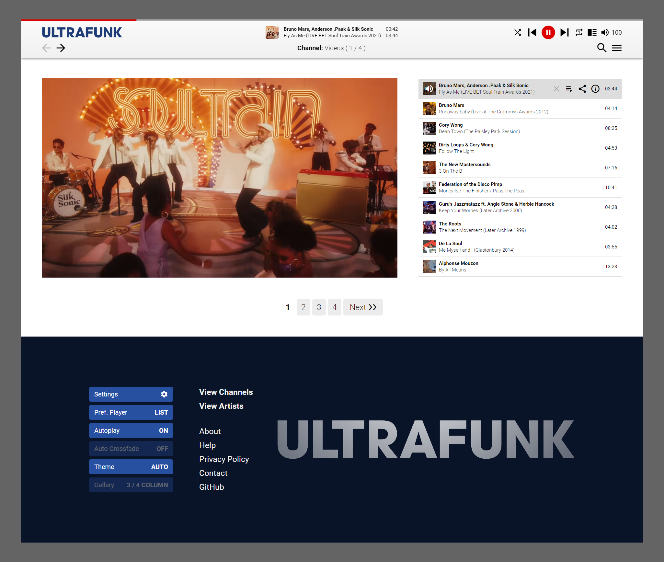Open the Help page
The width and height of the screenshot is (664, 562).
(x=207, y=445)
